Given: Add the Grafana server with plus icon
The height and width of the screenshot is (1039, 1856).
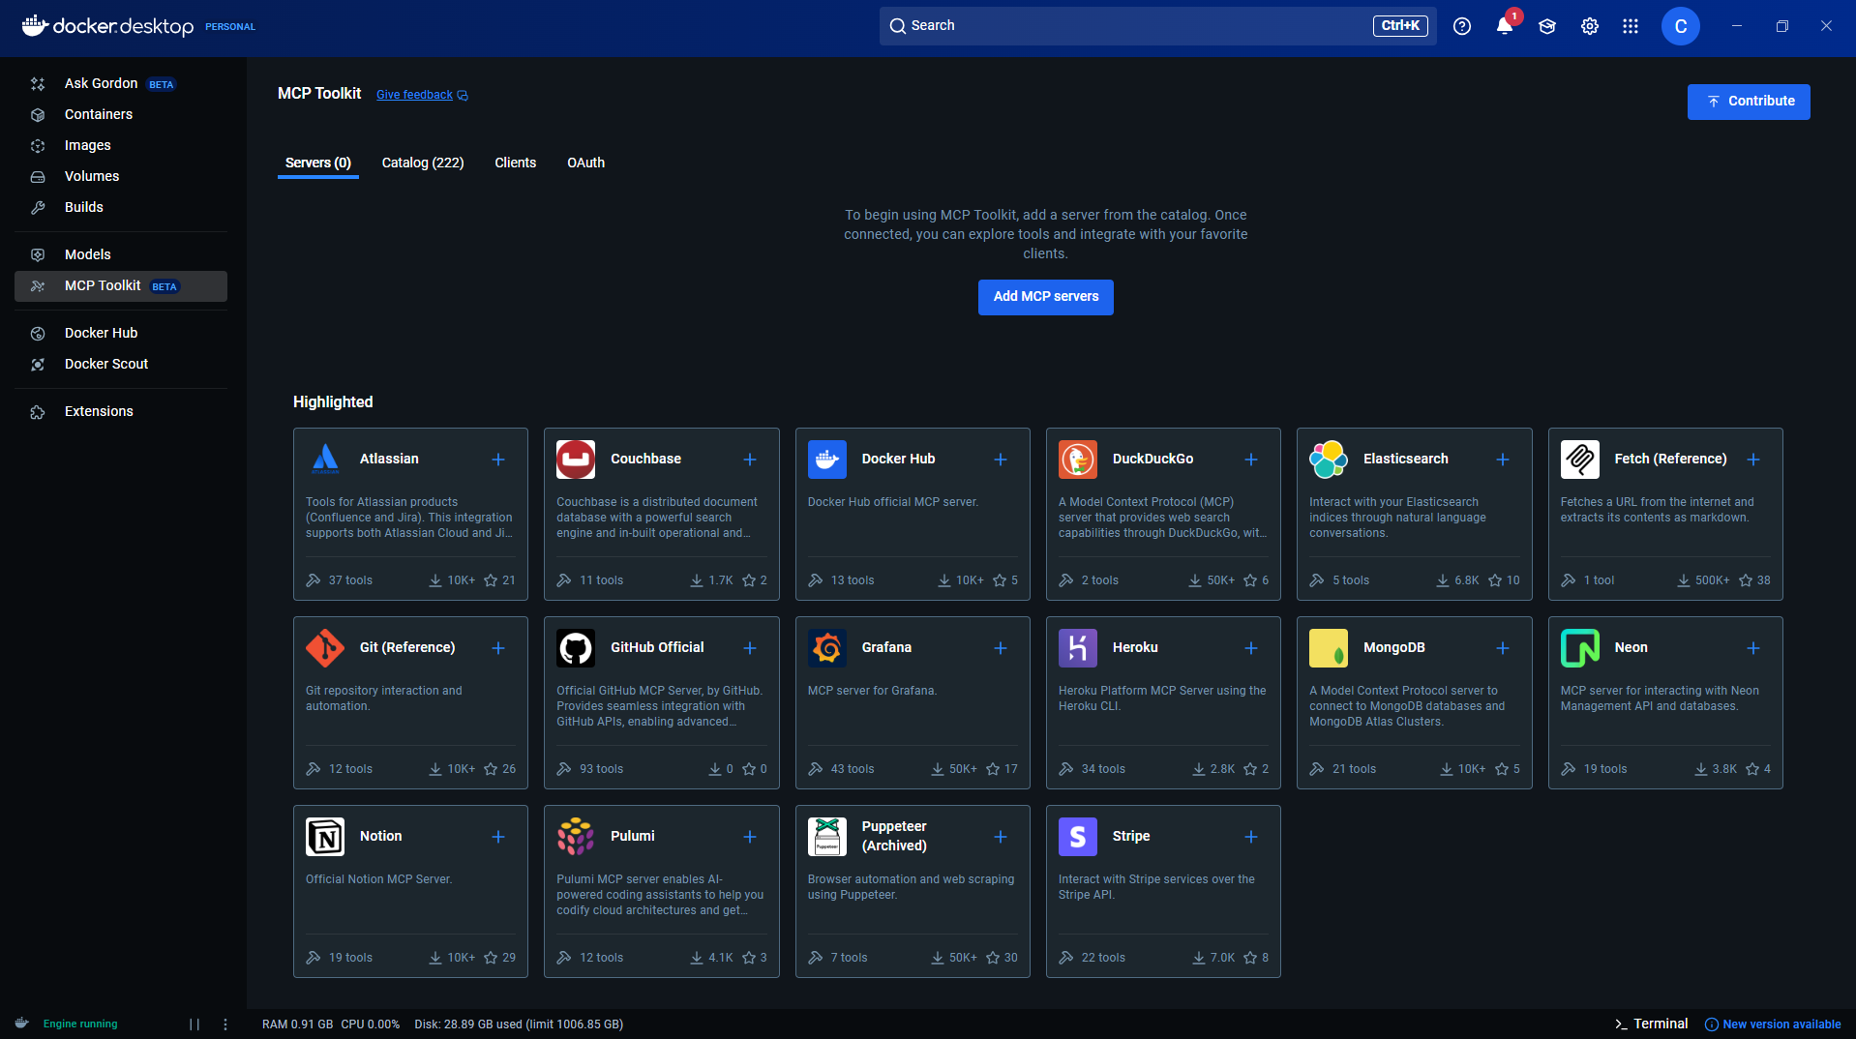Looking at the screenshot, I should [1001, 648].
